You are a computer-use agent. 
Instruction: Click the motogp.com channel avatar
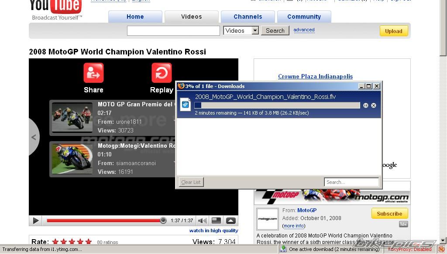tap(268, 219)
